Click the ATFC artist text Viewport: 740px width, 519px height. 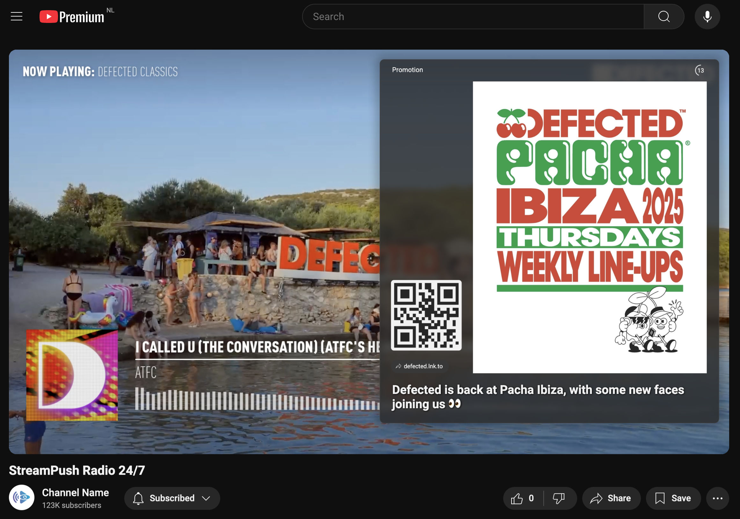[146, 373]
